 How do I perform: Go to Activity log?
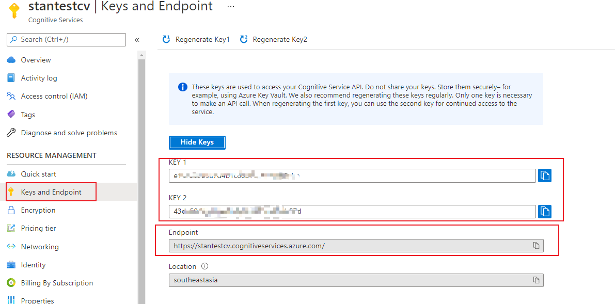pos(39,78)
